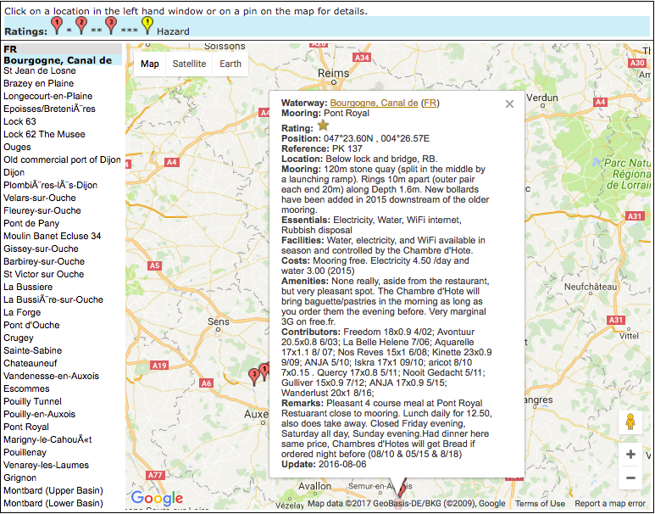655x514 pixels.
Task: Open the Bourgogne, Canal de waterway link
Action: [374, 103]
